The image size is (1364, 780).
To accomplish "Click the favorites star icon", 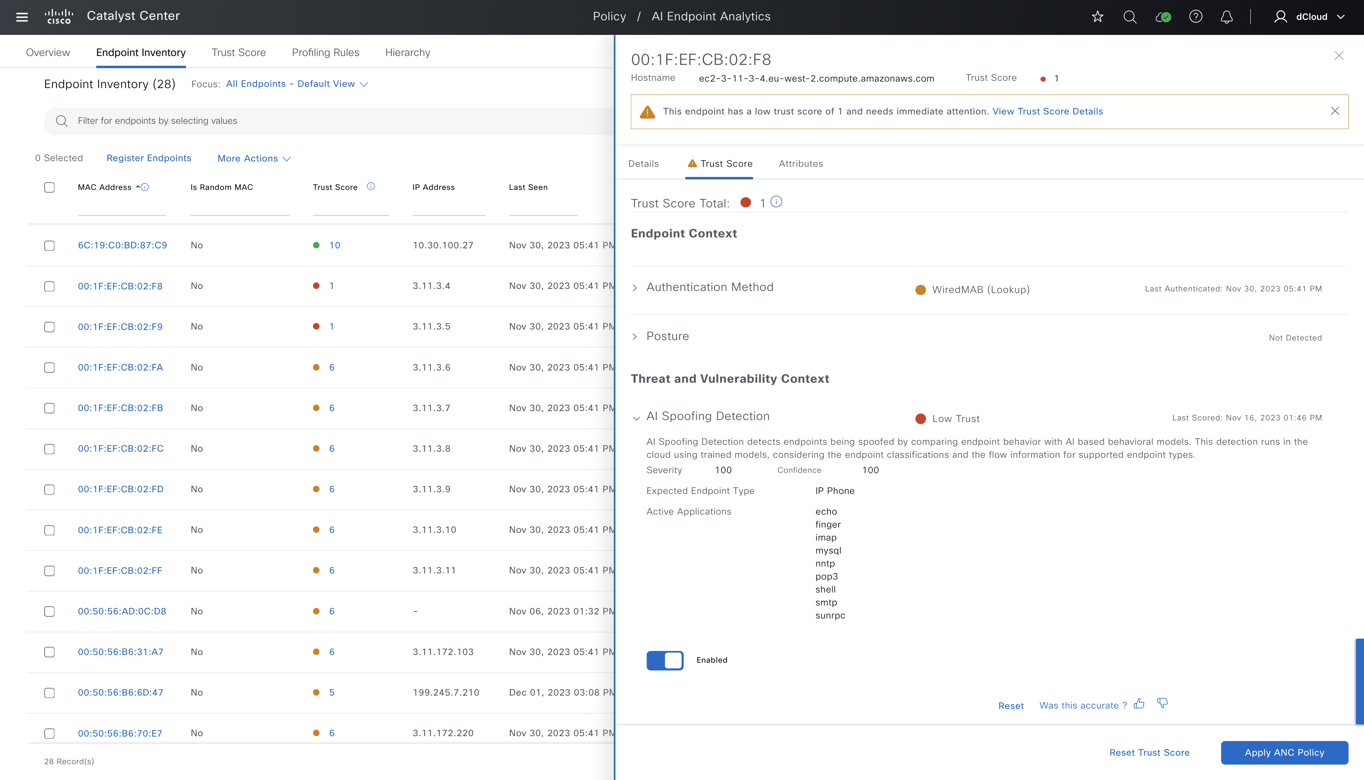I will pyautogui.click(x=1098, y=17).
